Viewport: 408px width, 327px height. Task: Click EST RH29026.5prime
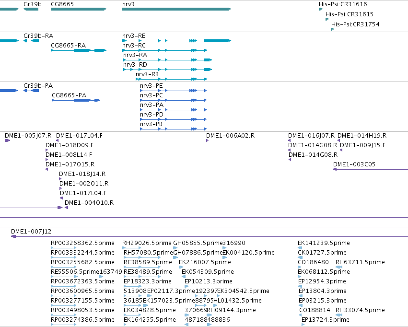147,243
